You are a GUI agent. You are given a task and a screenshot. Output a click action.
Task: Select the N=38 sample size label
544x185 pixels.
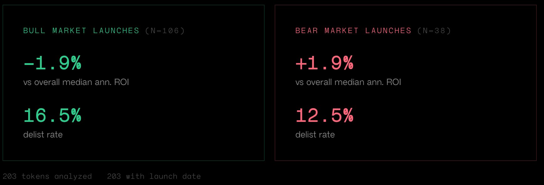pos(434,31)
